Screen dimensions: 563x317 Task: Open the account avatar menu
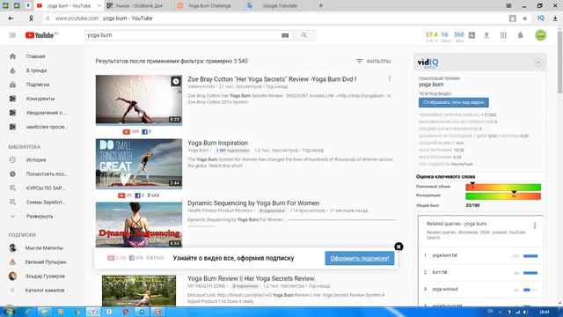click(541, 35)
